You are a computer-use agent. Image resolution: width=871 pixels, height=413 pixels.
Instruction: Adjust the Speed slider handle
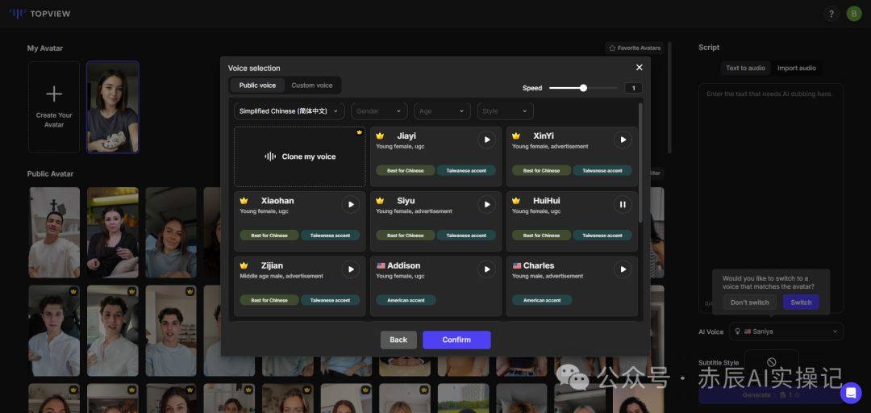(583, 88)
